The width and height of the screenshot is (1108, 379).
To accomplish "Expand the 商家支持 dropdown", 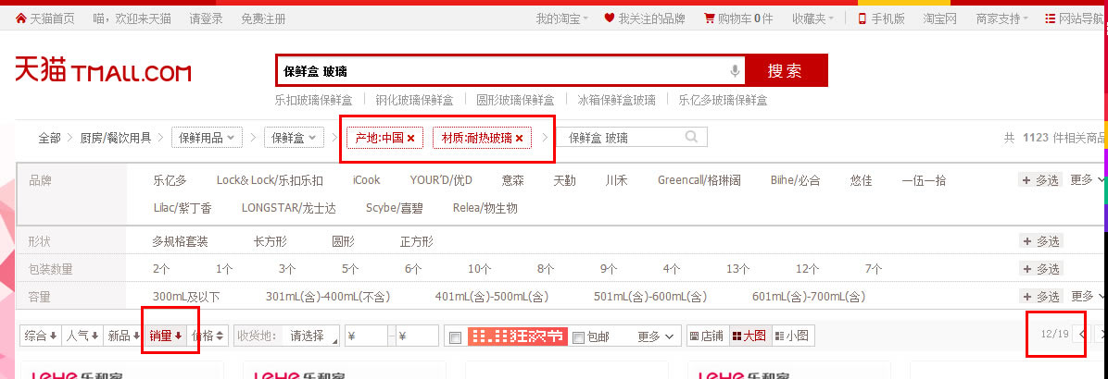I will point(1002,19).
